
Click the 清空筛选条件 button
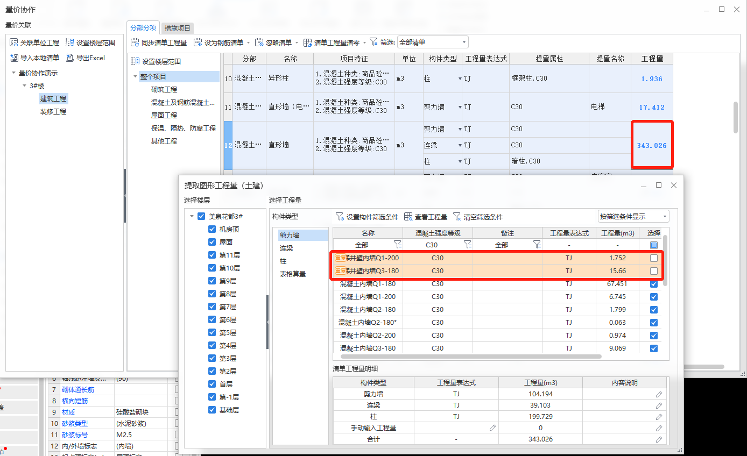point(478,217)
